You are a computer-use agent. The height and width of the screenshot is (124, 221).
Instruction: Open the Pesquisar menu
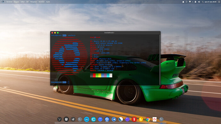tap(34, 2)
